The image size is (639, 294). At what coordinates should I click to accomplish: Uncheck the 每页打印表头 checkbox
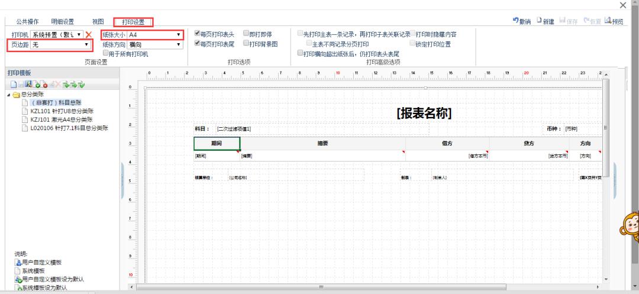[x=198, y=33]
